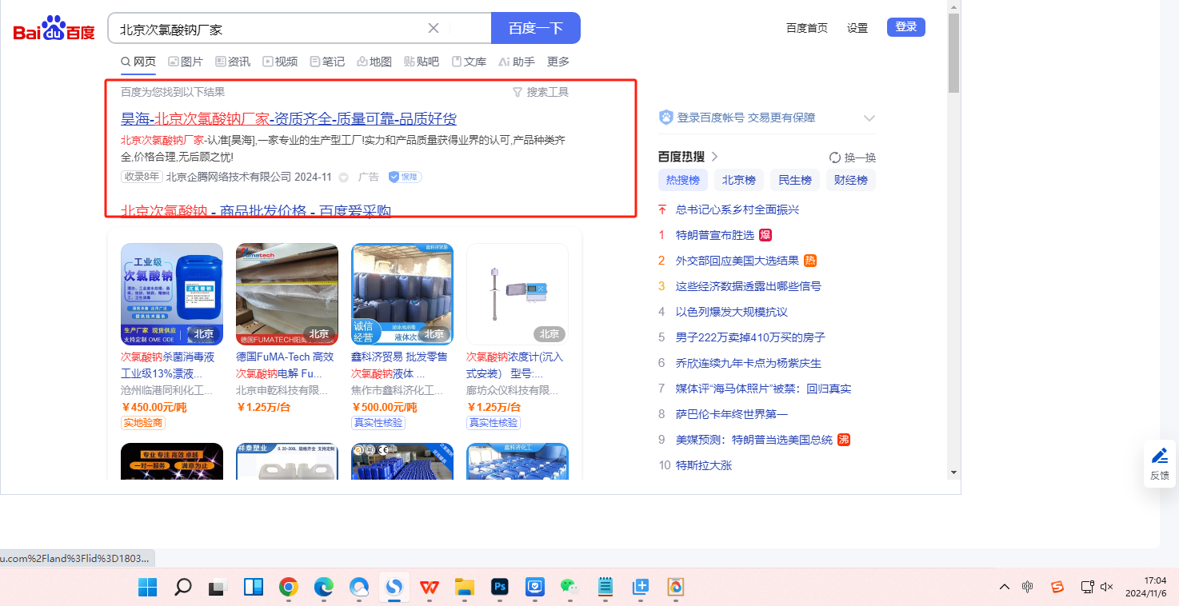Expand the 更多 search categories
The height and width of the screenshot is (606, 1179).
[558, 62]
